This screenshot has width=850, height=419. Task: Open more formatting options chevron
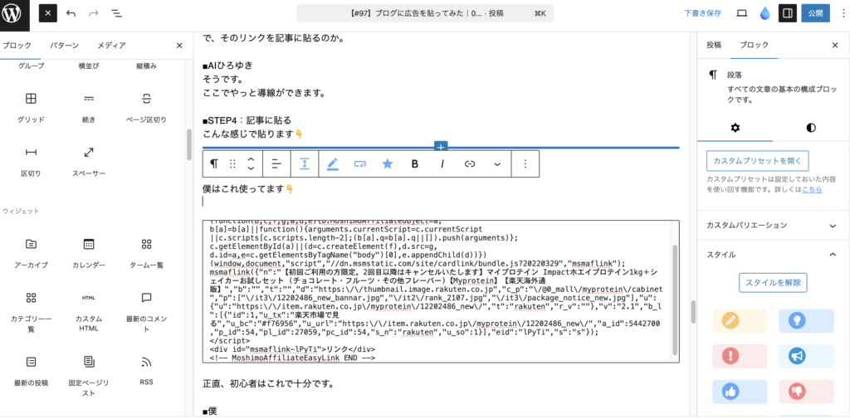pyautogui.click(x=497, y=163)
